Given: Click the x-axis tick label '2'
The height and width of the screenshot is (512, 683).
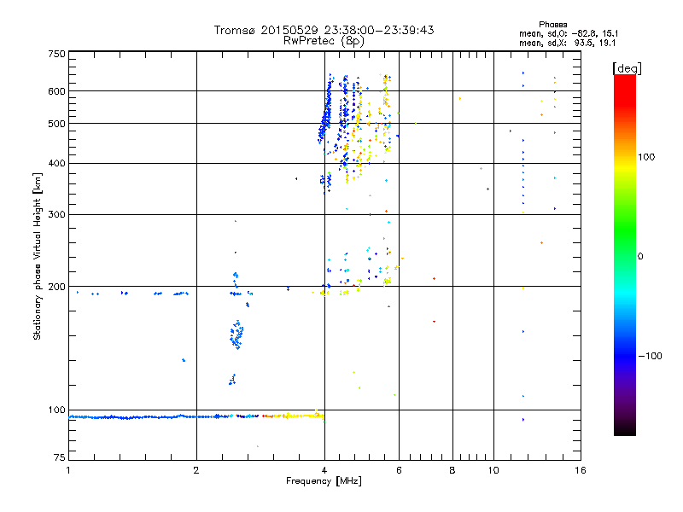Looking at the screenshot, I should tap(196, 470).
